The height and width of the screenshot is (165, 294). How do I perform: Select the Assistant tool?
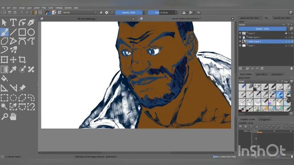(4, 88)
